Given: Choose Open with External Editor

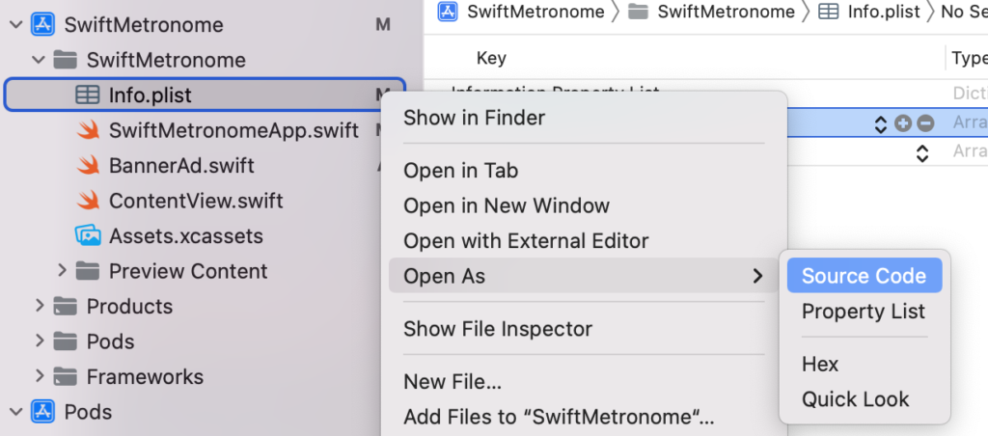Looking at the screenshot, I should (526, 241).
